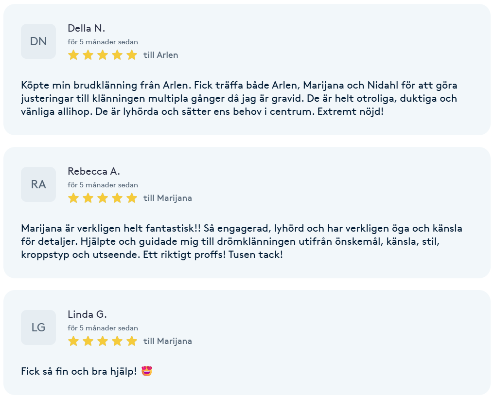Open reviewer name Linda G.
Viewport: 495px width, 399px height.
pos(87,315)
